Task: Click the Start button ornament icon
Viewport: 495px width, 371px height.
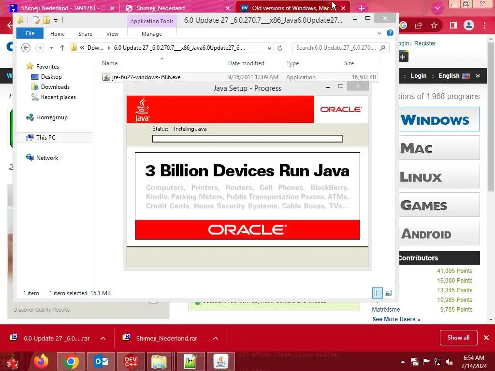Action: tap(13, 362)
